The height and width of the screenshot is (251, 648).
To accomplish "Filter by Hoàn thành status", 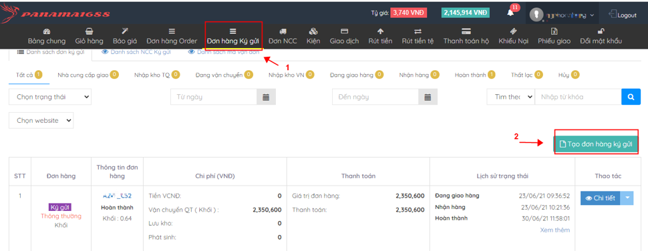I will tap(475, 75).
